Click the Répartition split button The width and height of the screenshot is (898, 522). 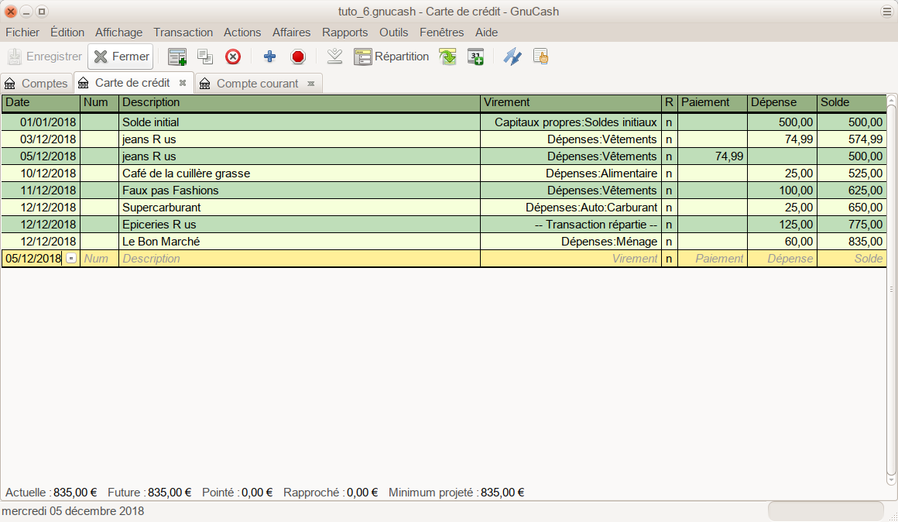pos(392,57)
